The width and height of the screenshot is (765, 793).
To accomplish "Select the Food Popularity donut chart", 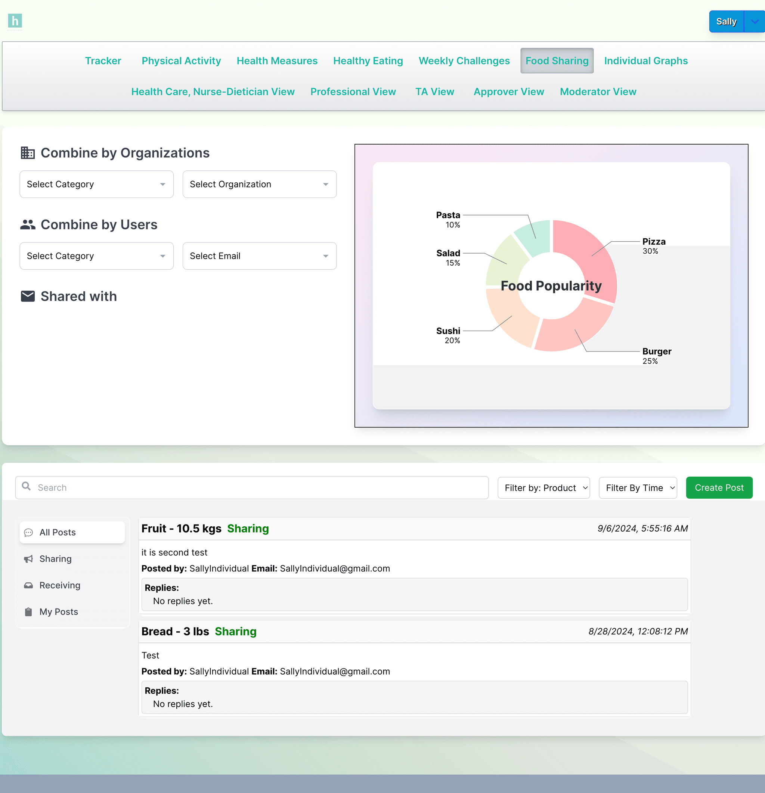I will 551,286.
